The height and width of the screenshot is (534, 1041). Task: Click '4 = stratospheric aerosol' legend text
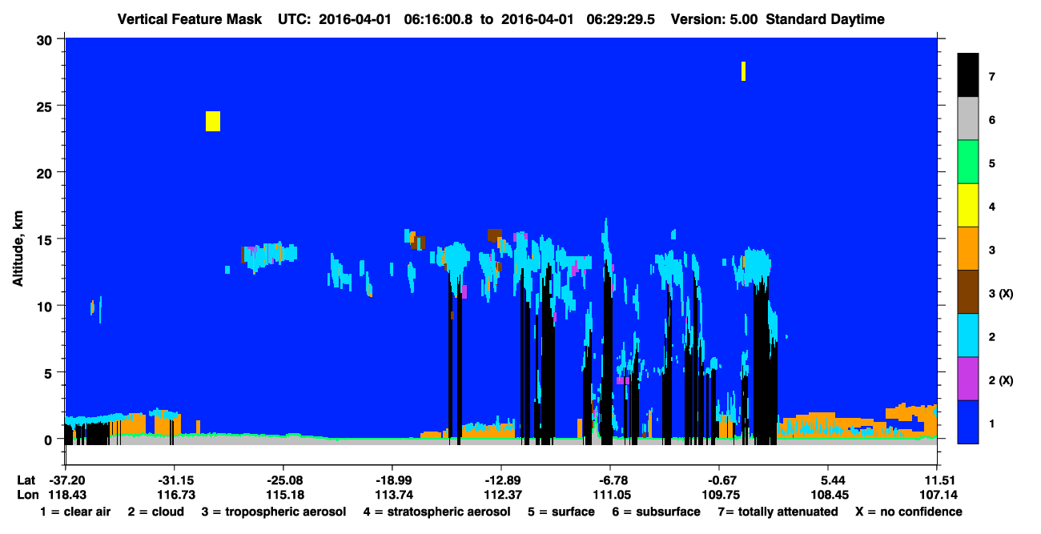coord(436,512)
